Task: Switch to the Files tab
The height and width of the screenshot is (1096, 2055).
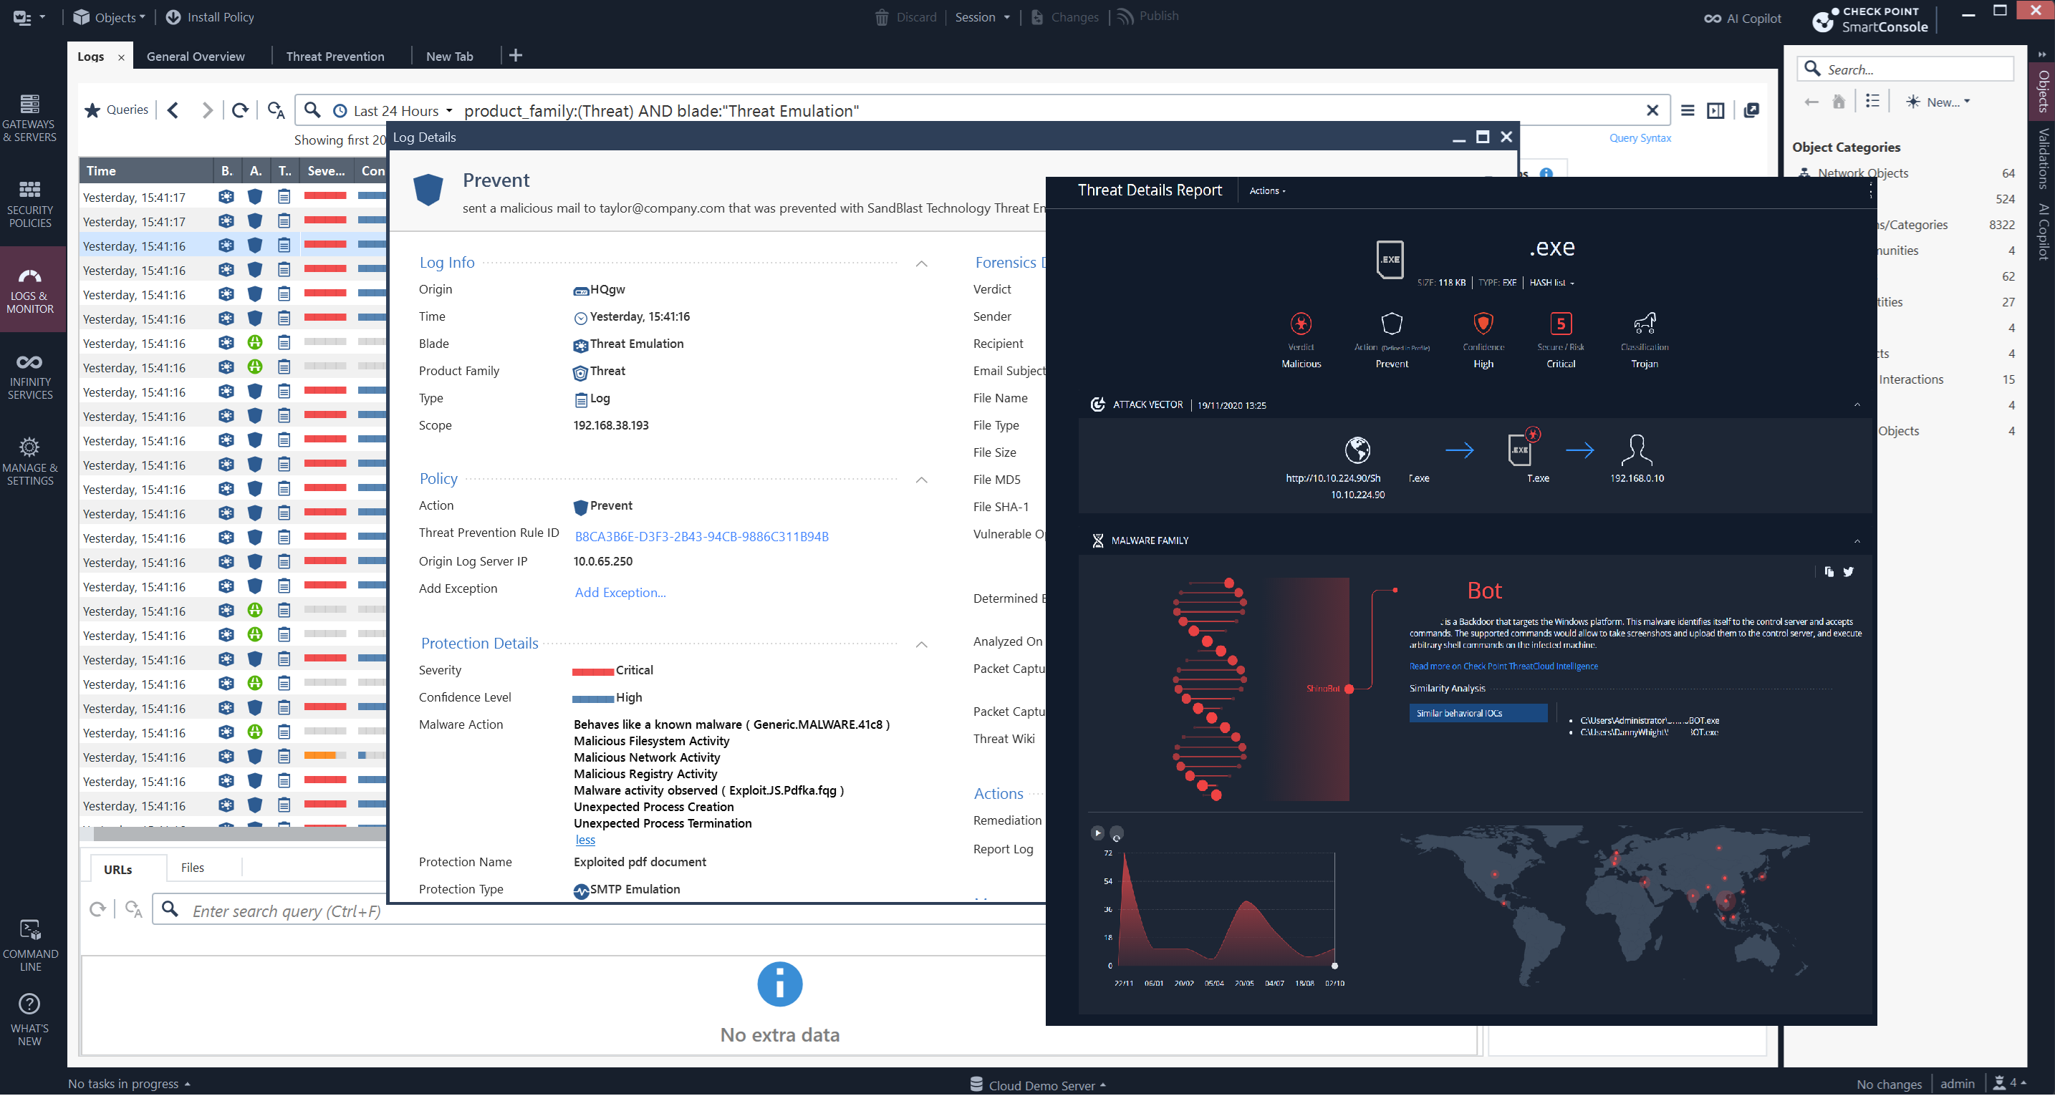Action: coord(192,868)
